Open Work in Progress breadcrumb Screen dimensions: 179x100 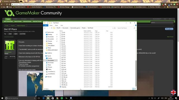pos(21,26)
